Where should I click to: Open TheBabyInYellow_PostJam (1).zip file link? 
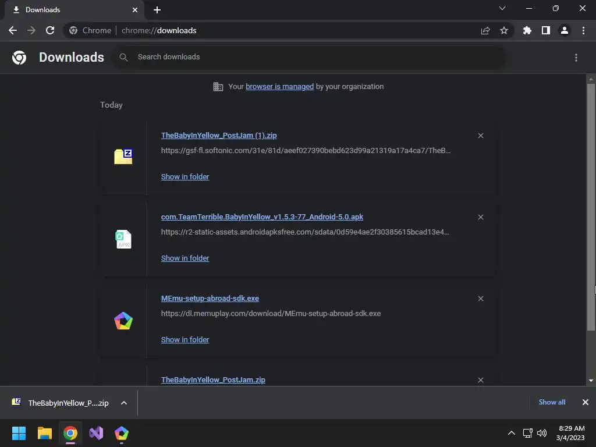coord(219,135)
